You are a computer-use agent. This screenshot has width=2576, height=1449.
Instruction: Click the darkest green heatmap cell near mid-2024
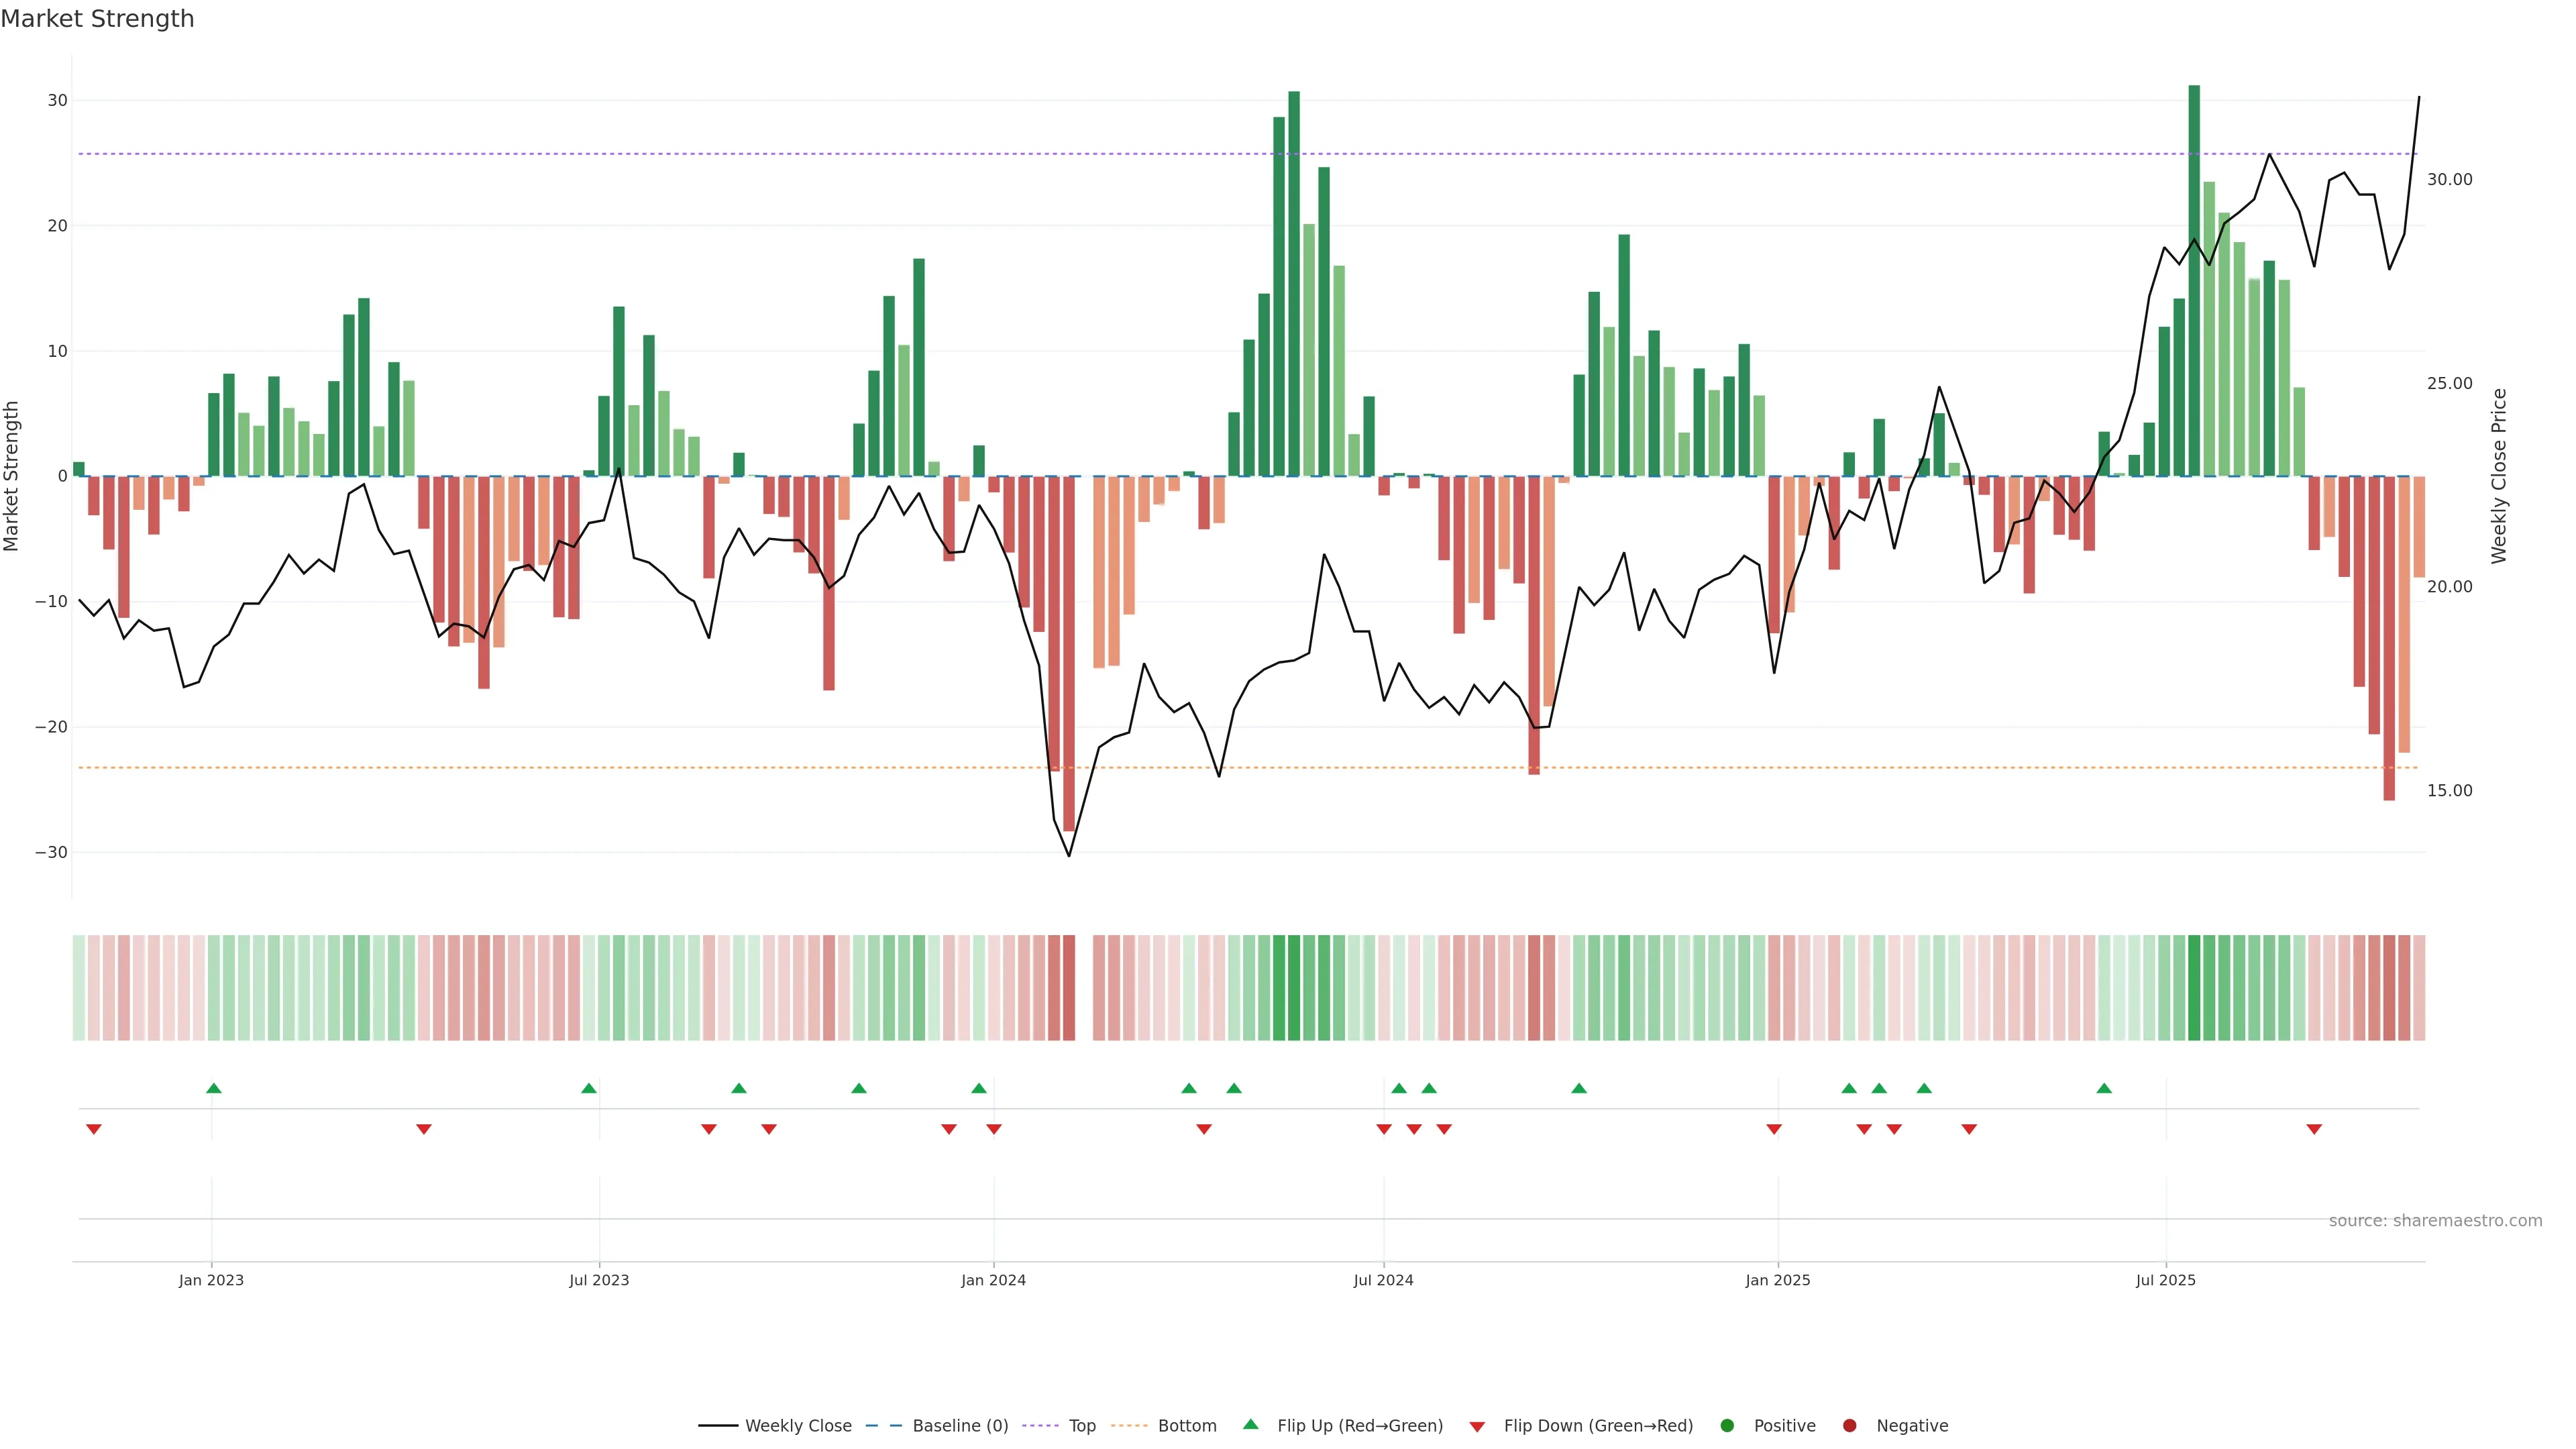pos(1294,988)
